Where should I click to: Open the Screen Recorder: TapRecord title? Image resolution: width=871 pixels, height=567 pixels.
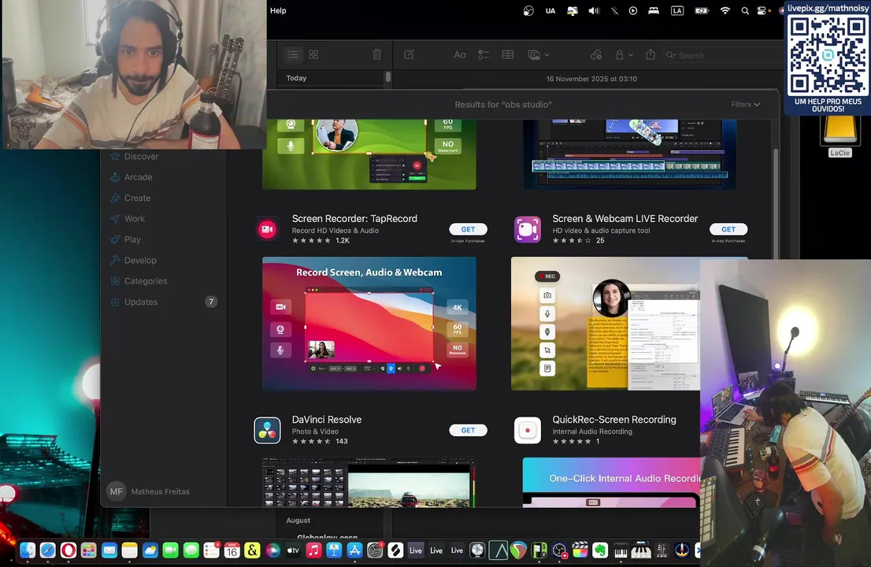[x=354, y=219]
